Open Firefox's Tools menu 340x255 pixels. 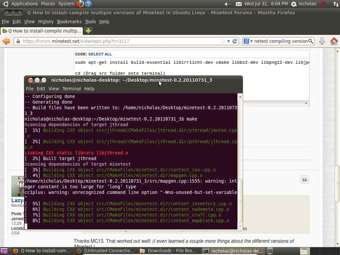coord(90,22)
